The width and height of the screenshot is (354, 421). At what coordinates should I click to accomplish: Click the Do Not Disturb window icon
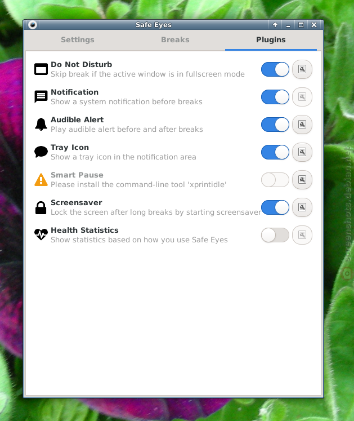pos(41,69)
